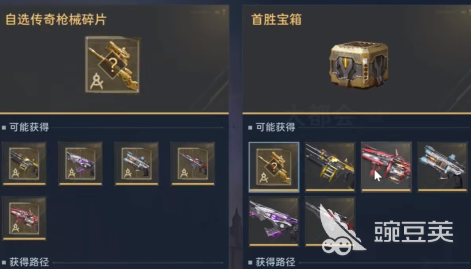Screen dimensions: 471x269
Task: Click the right panel 可能获得 section header
Action: click(x=275, y=127)
